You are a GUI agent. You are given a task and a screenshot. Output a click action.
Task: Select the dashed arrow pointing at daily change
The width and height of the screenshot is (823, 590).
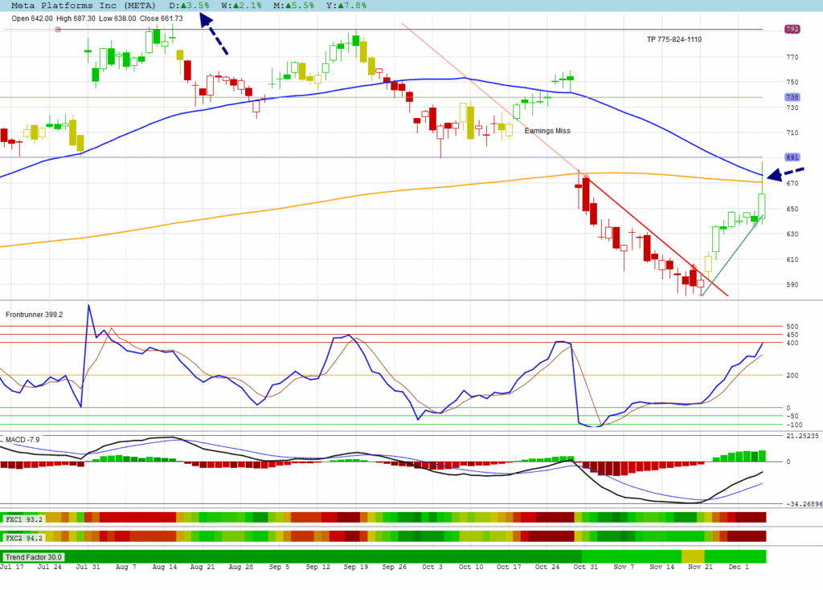coord(214,37)
